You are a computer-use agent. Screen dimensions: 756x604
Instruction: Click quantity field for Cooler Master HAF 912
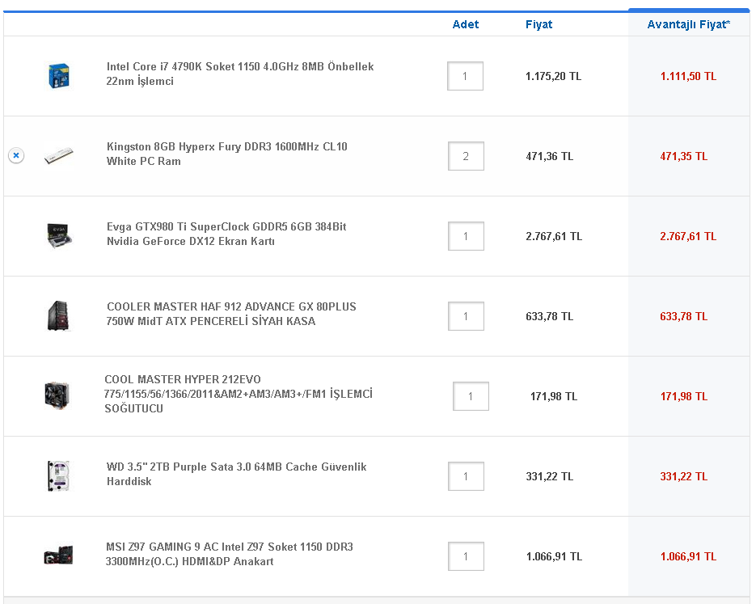pyautogui.click(x=466, y=316)
